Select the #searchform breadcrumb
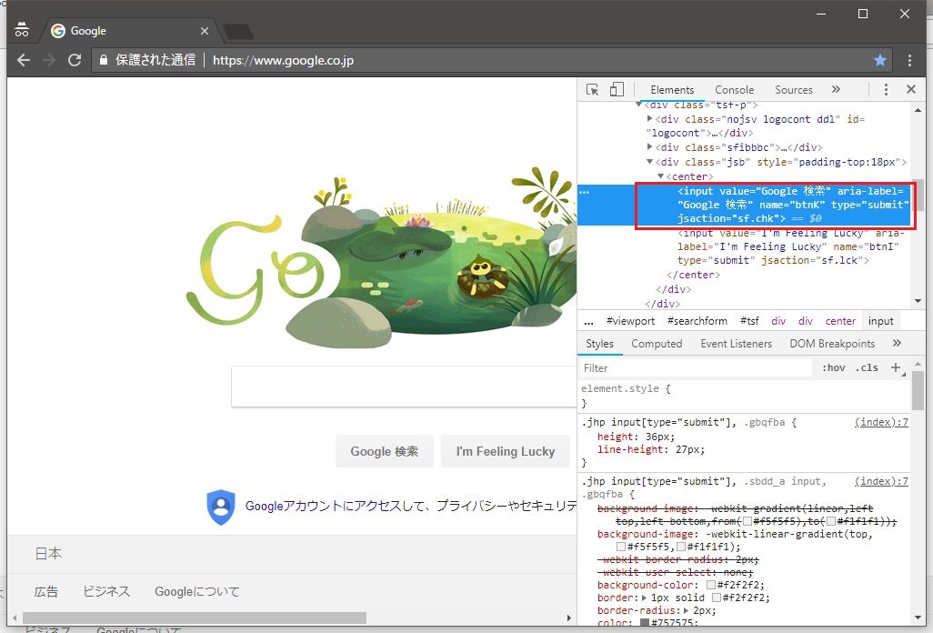This screenshot has width=933, height=633. [x=697, y=321]
